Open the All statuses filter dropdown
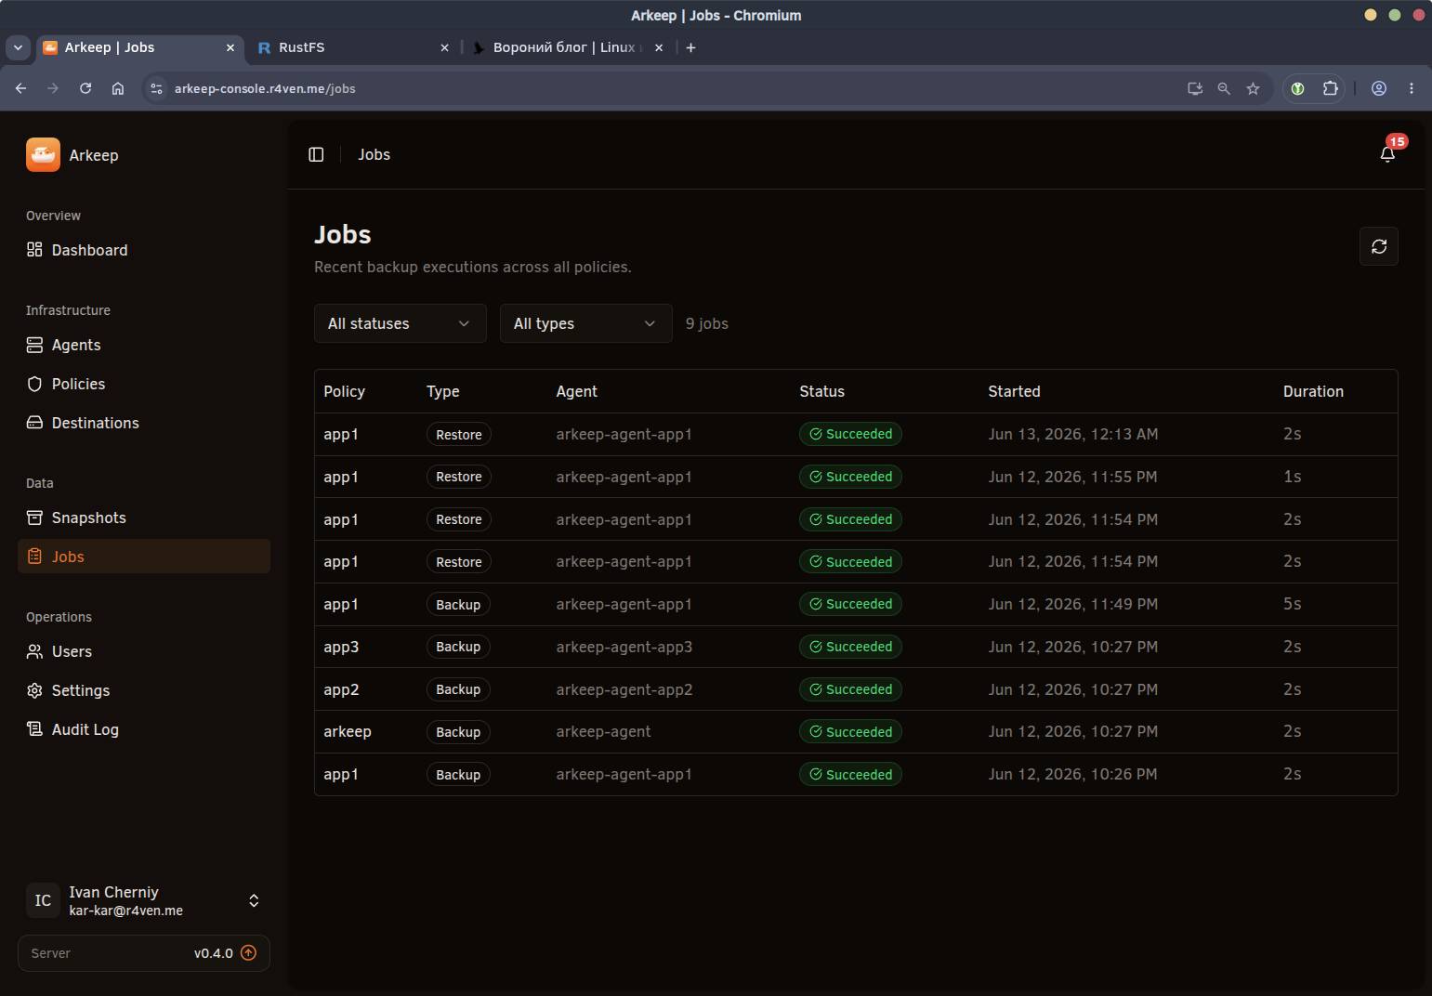 401,323
